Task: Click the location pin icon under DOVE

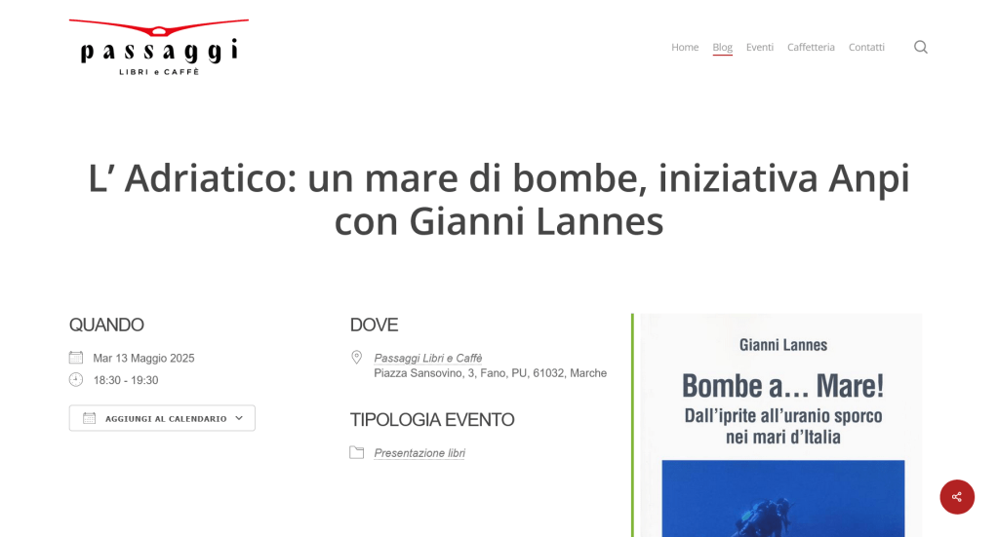Action: pos(357,358)
